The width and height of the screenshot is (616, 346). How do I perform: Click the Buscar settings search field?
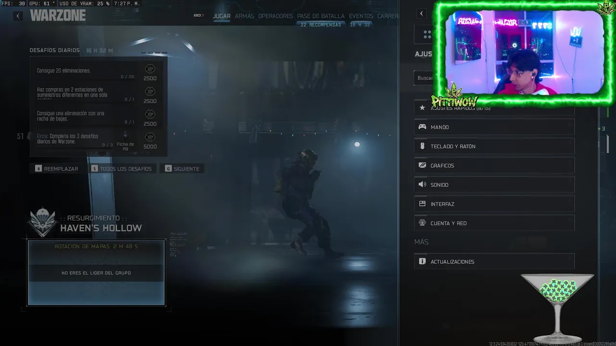pyautogui.click(x=424, y=78)
